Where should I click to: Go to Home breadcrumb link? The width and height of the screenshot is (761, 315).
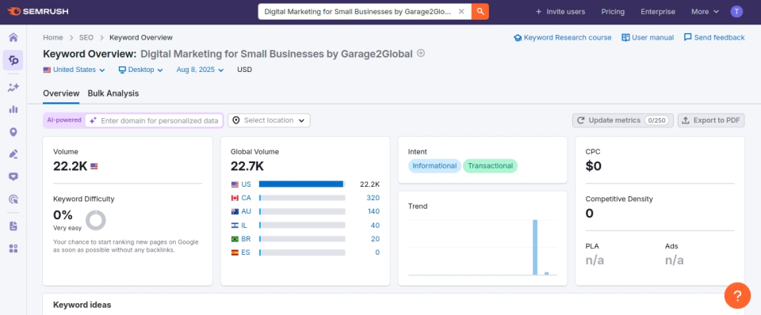pos(53,37)
